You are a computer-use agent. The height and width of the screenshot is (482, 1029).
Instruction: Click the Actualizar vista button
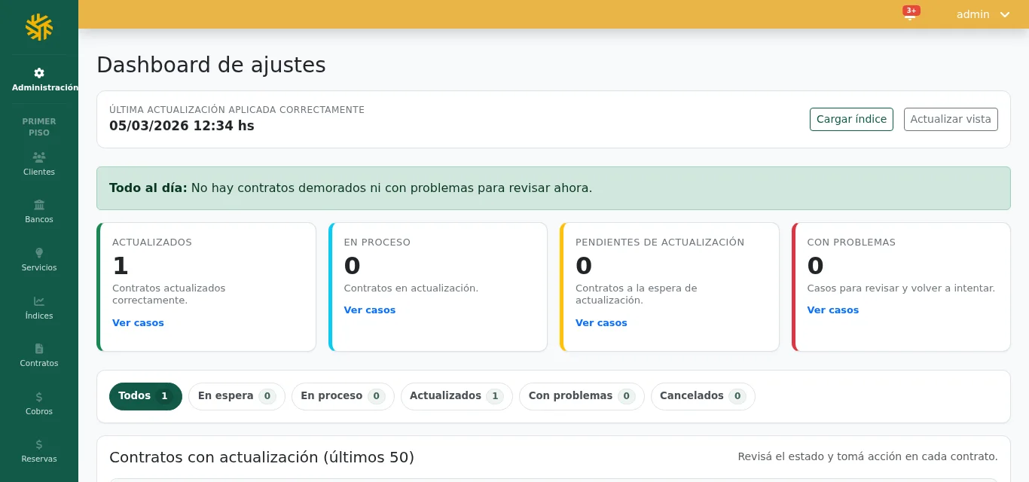(x=951, y=119)
